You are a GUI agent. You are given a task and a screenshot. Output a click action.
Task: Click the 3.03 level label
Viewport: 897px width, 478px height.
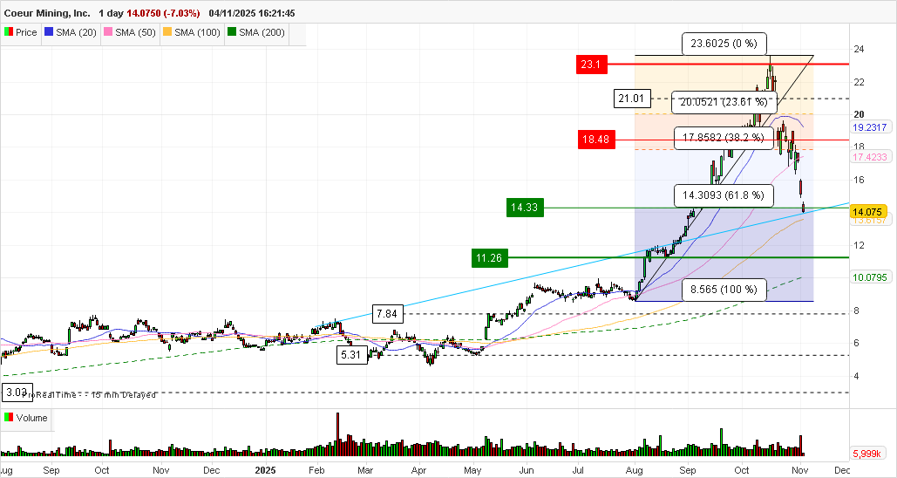pyautogui.click(x=17, y=393)
